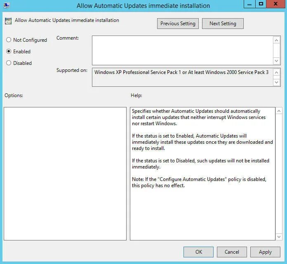This screenshot has width=287, height=264.
Task: Click the Cancel button
Action: (x=232, y=252)
